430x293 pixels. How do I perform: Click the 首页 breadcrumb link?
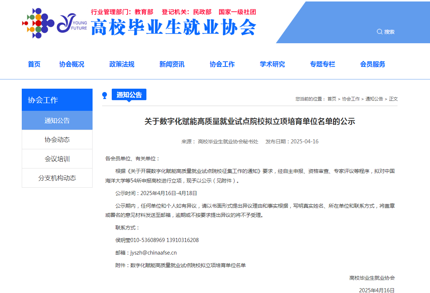point(332,99)
